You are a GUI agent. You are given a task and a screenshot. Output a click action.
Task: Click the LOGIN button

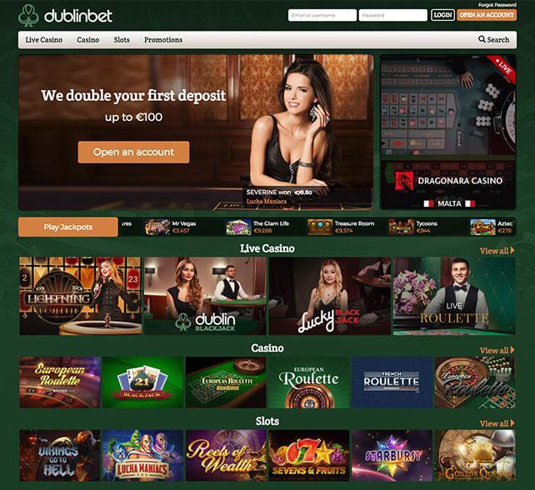pos(442,15)
